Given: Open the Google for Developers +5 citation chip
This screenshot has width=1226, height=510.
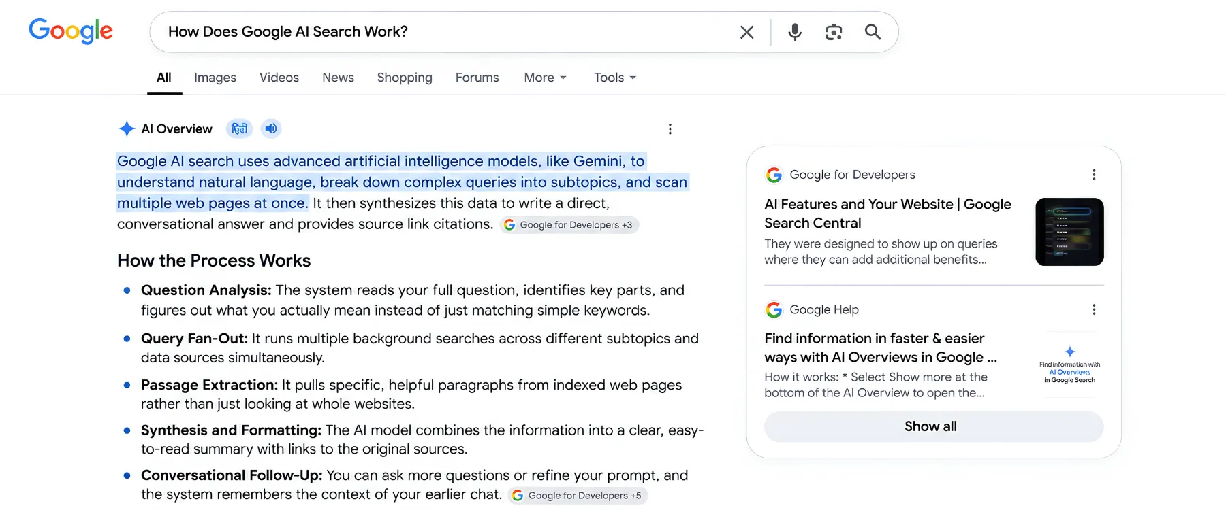Looking at the screenshot, I should tap(578, 496).
